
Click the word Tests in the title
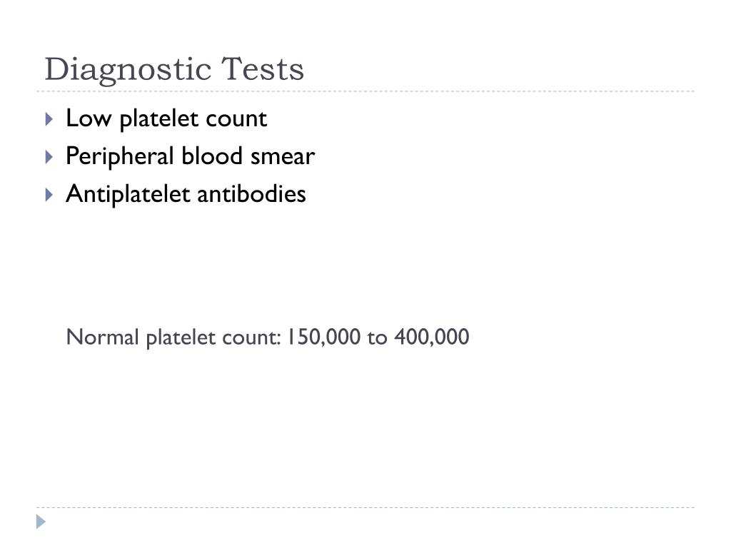(263, 69)
